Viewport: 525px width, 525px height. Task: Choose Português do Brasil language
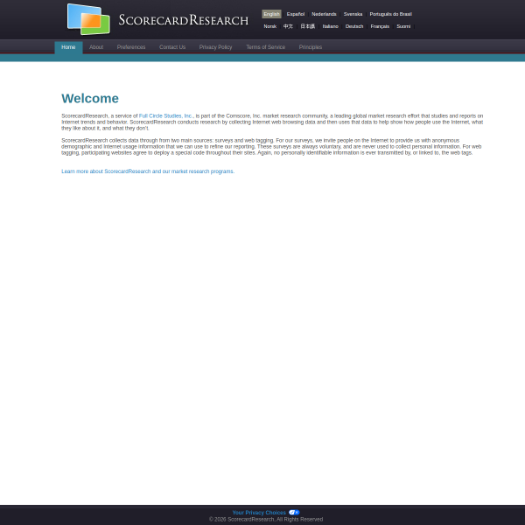pyautogui.click(x=391, y=14)
